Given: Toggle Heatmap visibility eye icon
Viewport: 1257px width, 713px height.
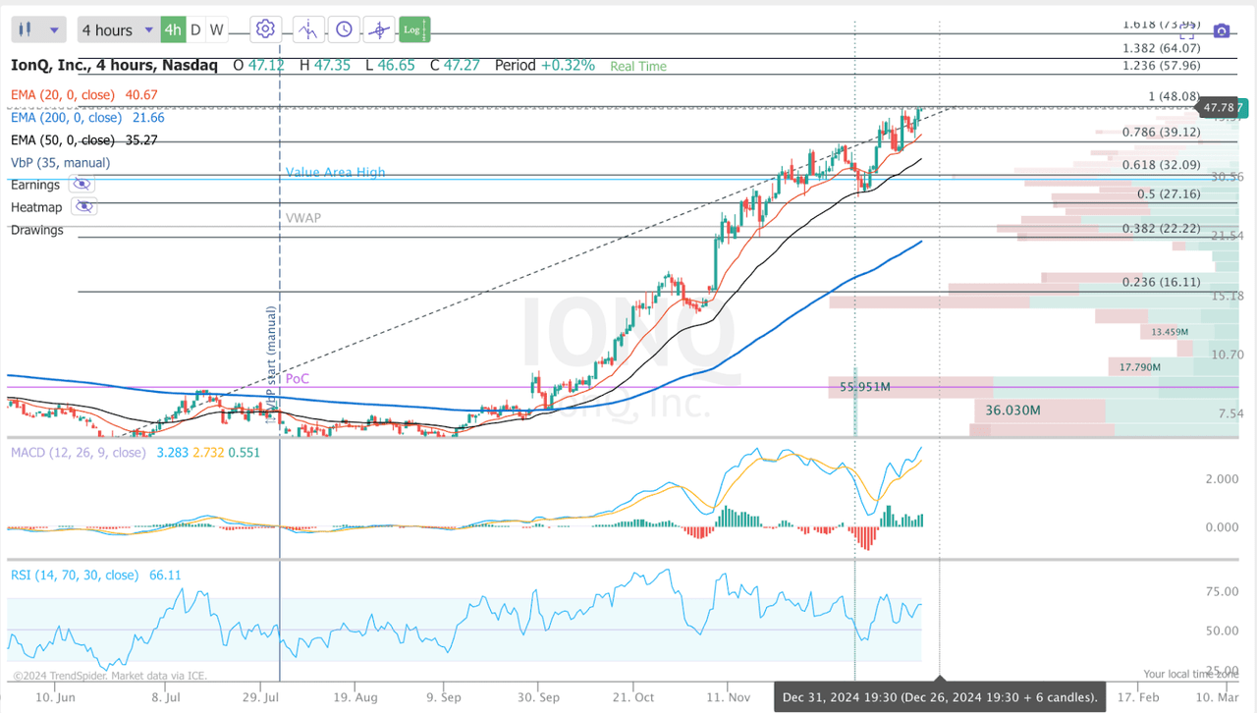Looking at the screenshot, I should coord(83,207).
